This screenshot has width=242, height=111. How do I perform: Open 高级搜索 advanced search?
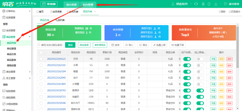[x=84, y=45]
